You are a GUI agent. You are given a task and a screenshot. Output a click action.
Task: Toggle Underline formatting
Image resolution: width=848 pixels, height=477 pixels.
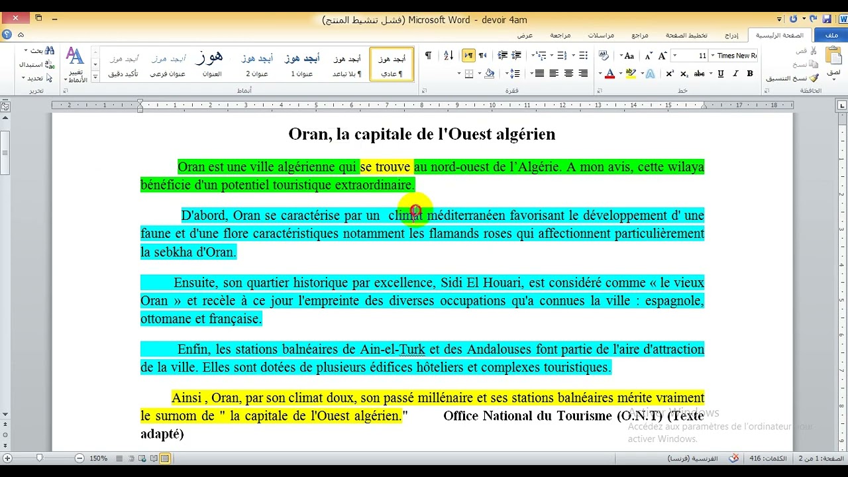point(721,74)
